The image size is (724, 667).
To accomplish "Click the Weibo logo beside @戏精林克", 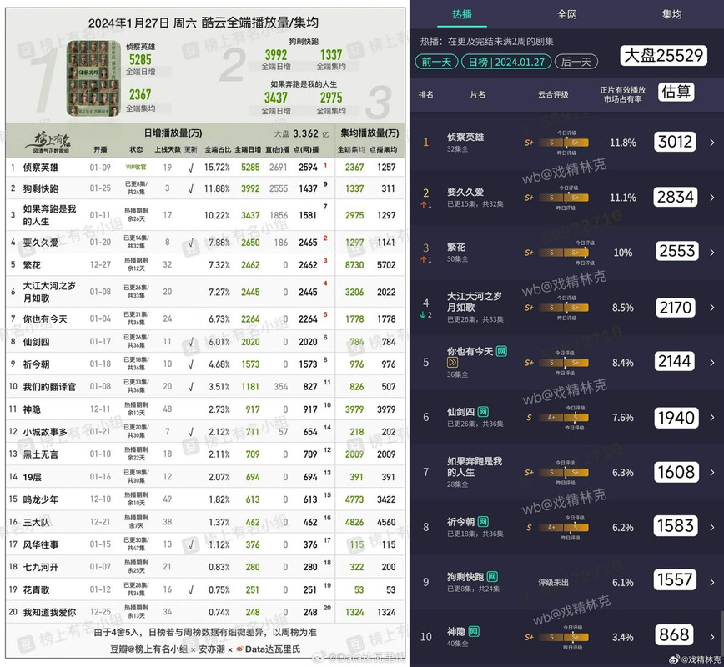I will tap(674, 659).
